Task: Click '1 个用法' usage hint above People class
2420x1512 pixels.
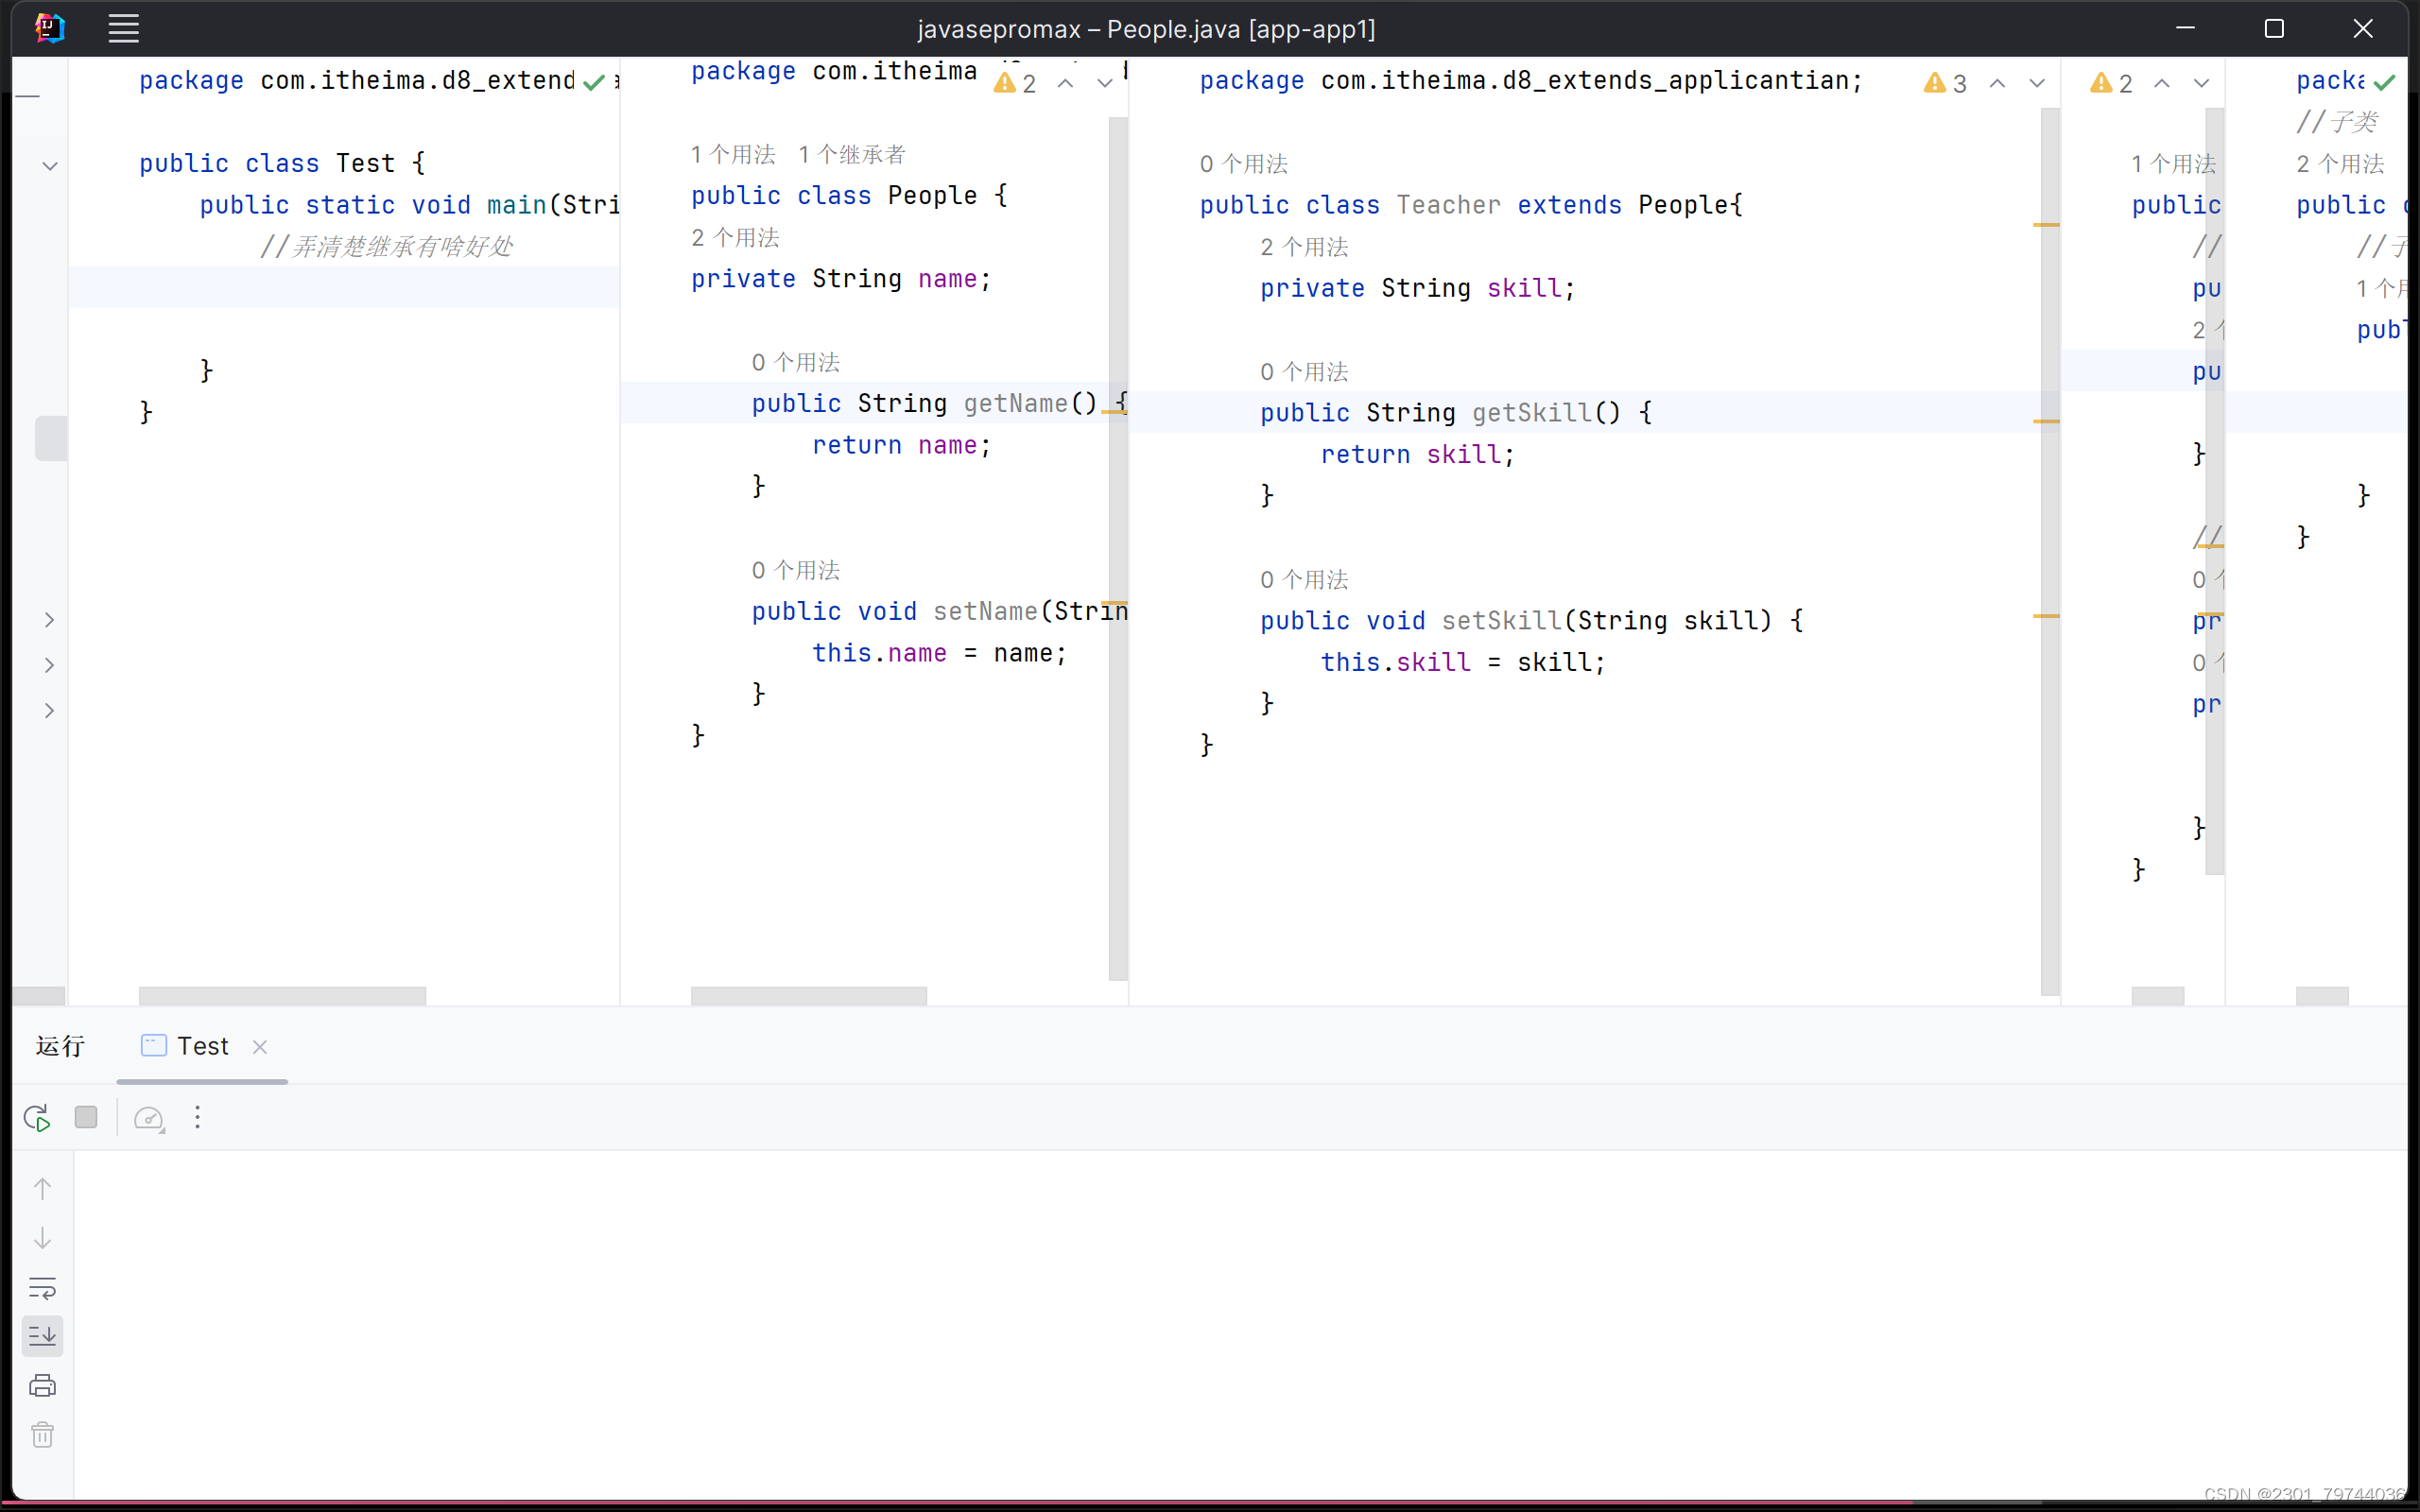Action: coord(733,154)
